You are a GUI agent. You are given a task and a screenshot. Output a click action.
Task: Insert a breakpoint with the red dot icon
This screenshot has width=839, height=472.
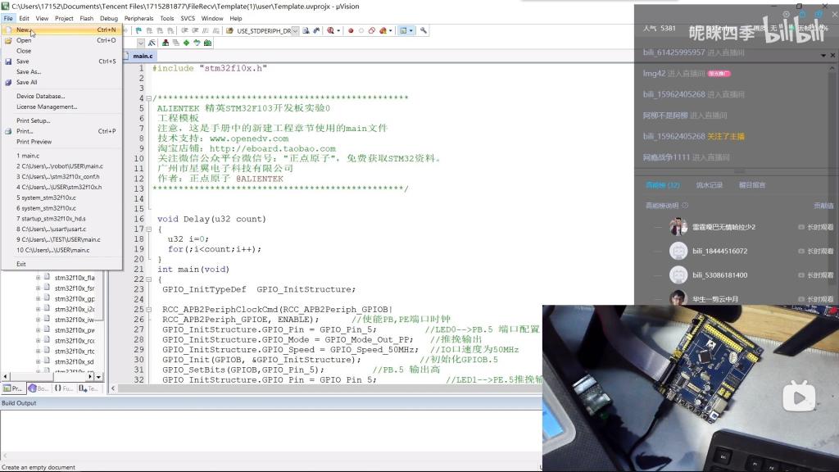point(351,30)
